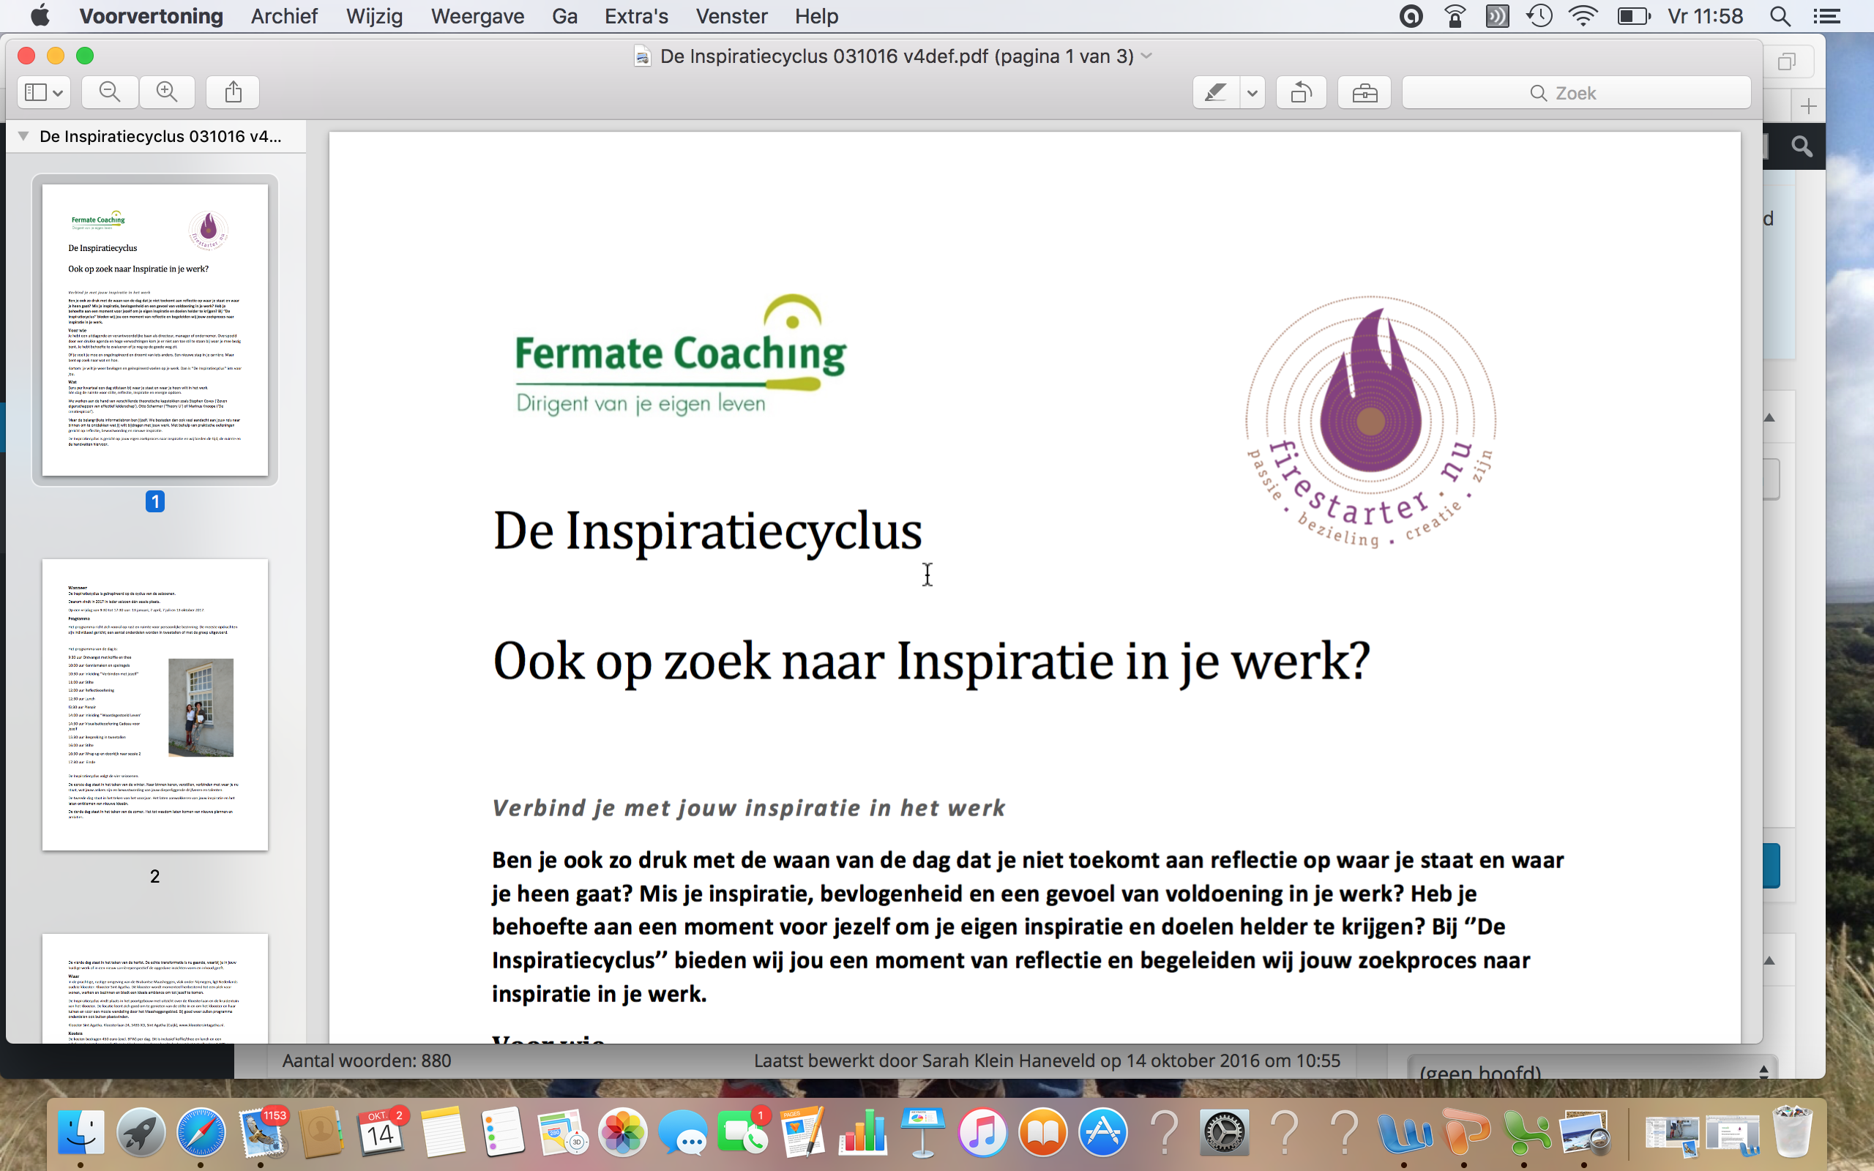Select page 2 thumbnail in sidebar
Image resolution: width=1874 pixels, height=1171 pixels.
click(155, 705)
